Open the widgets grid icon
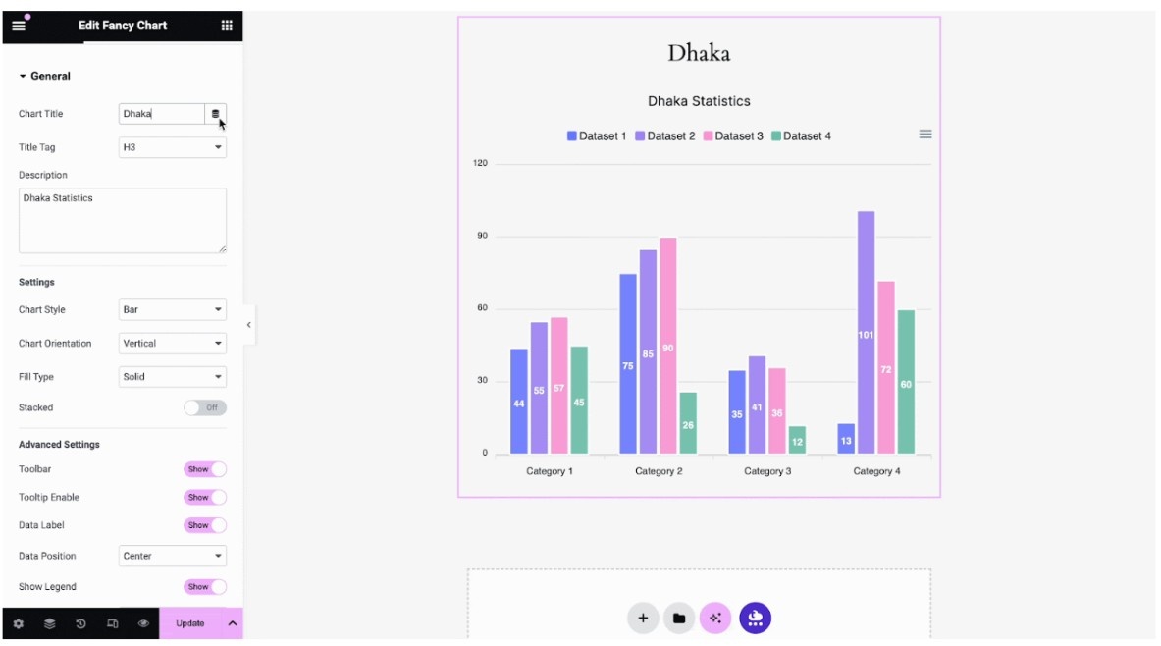This screenshot has width=1161, height=646. [227, 26]
